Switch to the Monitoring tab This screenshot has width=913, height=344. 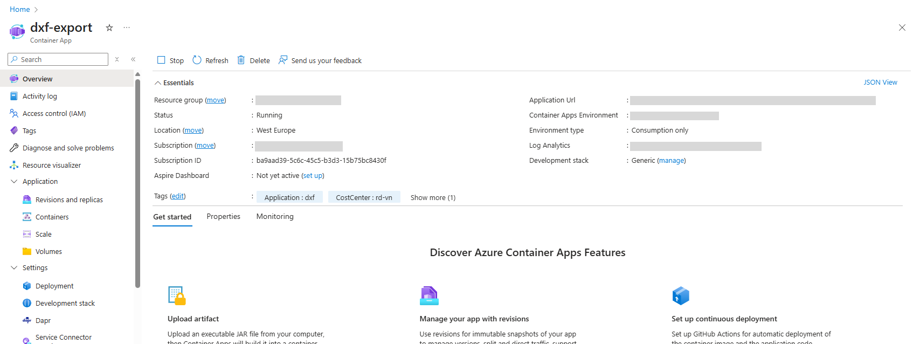275,216
